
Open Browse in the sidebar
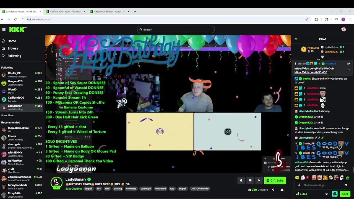click(x=13, y=48)
